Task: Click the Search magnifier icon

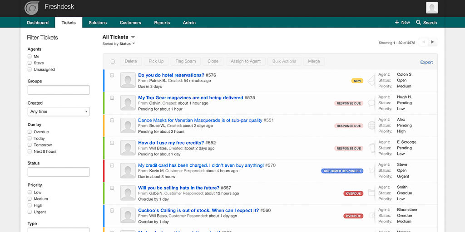Action: 418,23
